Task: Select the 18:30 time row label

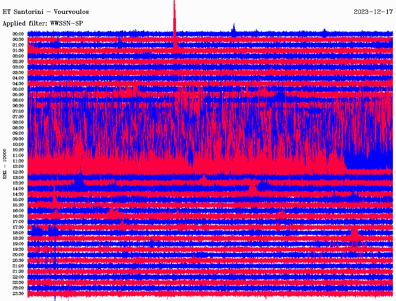Action: coord(18,238)
